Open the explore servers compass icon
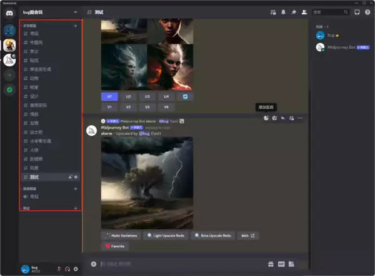 click(x=9, y=90)
